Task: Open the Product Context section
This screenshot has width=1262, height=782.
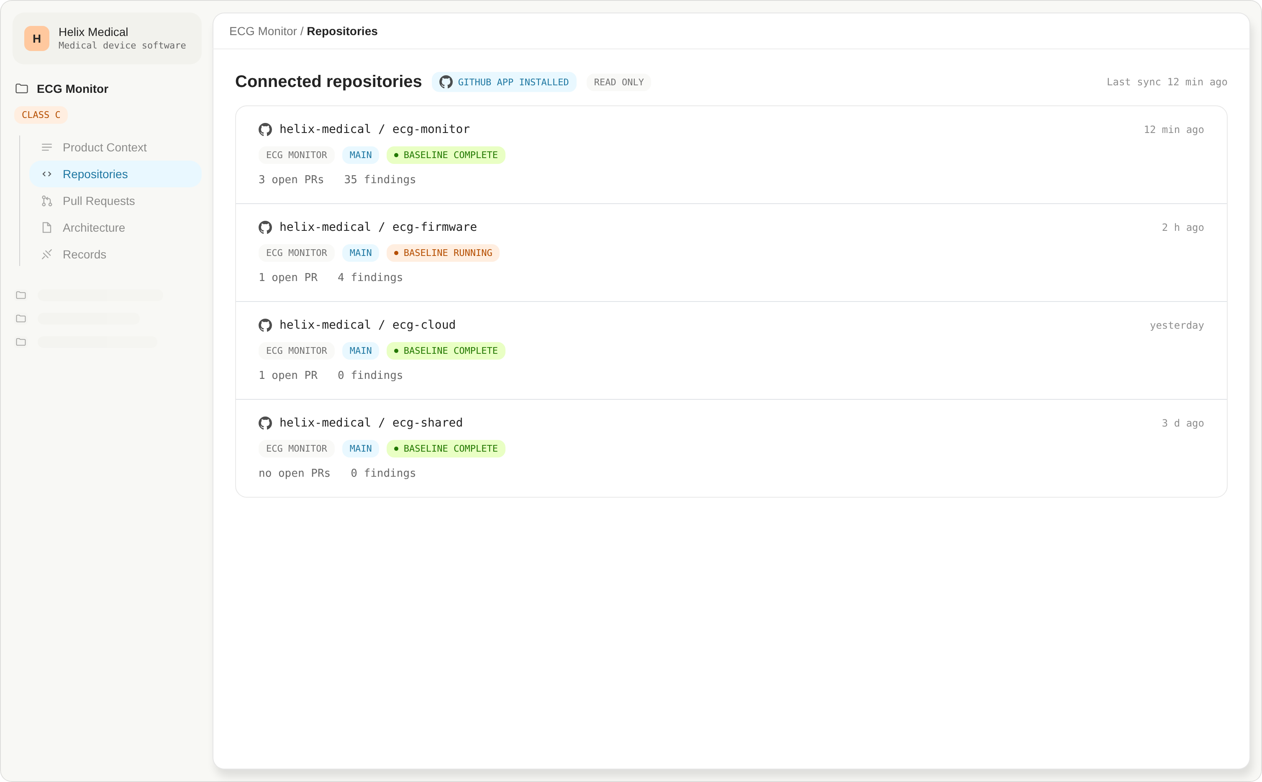Action: (x=115, y=147)
